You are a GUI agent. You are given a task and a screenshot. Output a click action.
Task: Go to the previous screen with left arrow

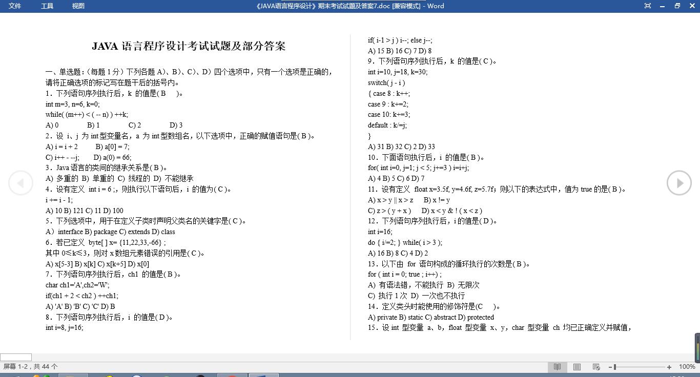pos(21,183)
